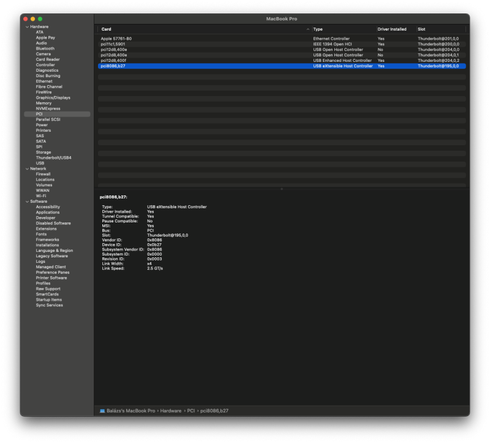Open Legacy Software in the sidebar
Viewport: 490px width, 443px height.
(51, 256)
